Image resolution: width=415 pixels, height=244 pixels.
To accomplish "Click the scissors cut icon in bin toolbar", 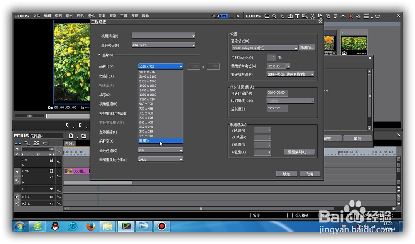I will (x=312, y=16).
